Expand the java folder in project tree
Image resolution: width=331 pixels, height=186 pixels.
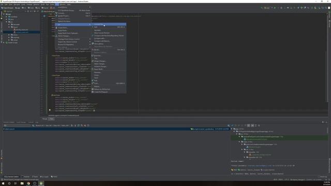coord(7,20)
